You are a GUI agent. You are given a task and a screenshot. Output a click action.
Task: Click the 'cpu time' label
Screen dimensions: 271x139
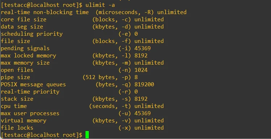click(x=14, y=106)
